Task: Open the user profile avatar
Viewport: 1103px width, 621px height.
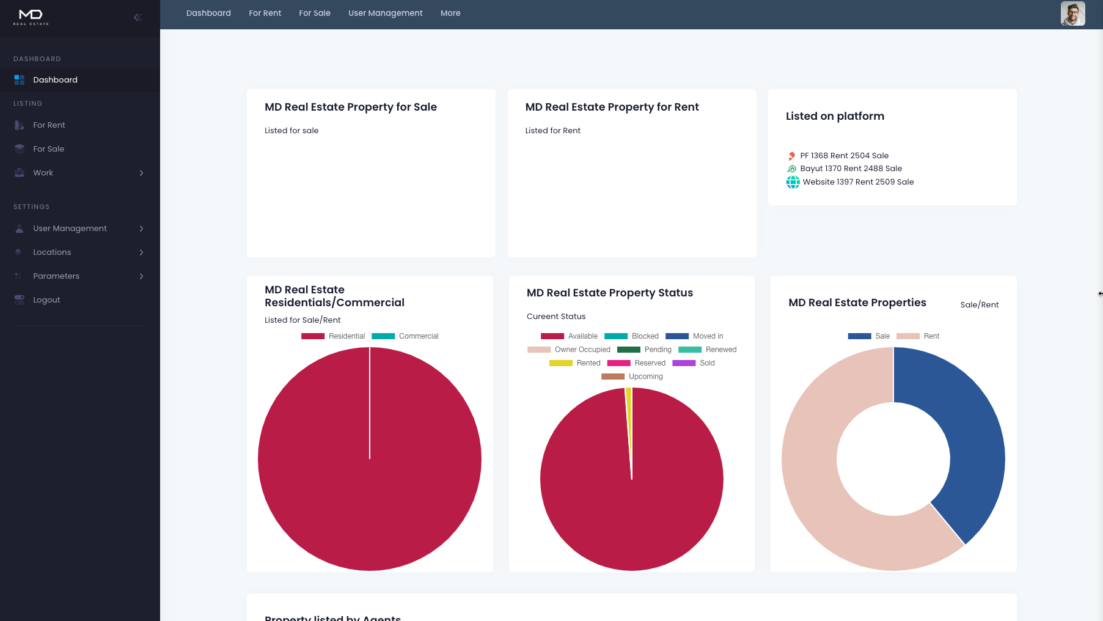Action: click(x=1072, y=13)
